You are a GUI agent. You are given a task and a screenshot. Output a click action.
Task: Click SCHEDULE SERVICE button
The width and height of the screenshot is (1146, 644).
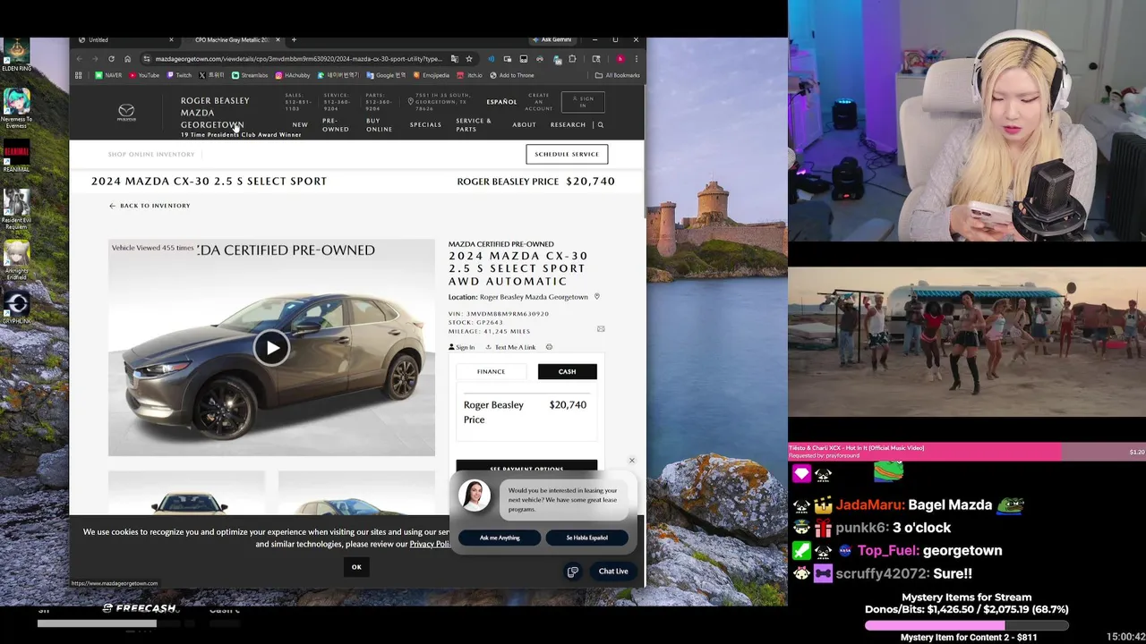(567, 154)
